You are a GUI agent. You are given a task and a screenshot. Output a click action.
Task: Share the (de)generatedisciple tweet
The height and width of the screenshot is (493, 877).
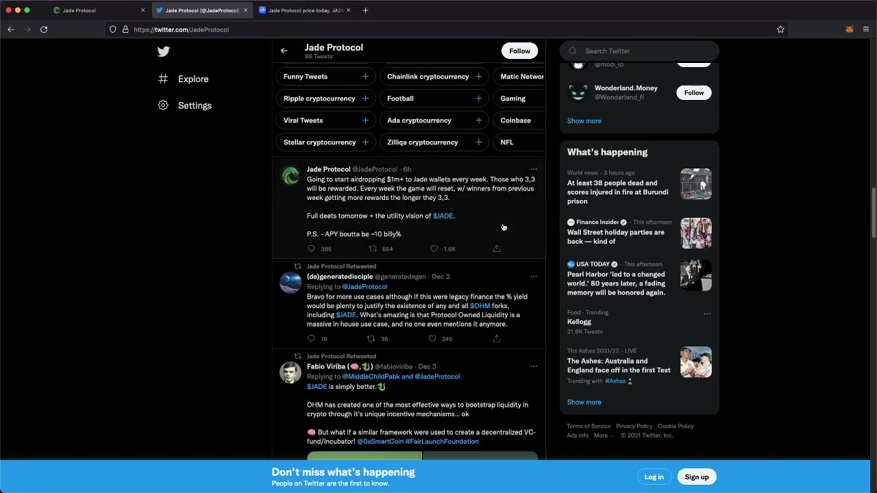tap(497, 338)
